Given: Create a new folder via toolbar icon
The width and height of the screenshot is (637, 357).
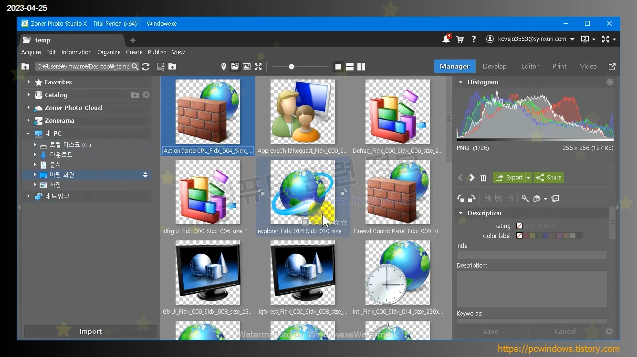Looking at the screenshot, I should click(172, 67).
